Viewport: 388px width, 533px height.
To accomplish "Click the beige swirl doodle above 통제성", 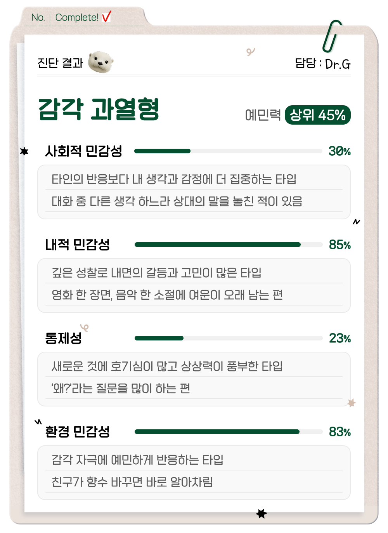I will tap(85, 328).
